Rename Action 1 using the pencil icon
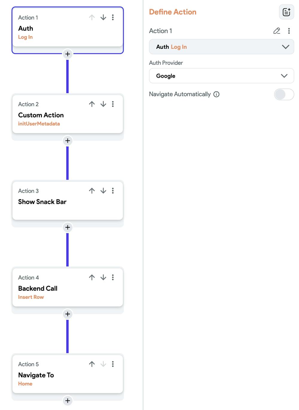Image resolution: width=299 pixels, height=410 pixels. (277, 31)
